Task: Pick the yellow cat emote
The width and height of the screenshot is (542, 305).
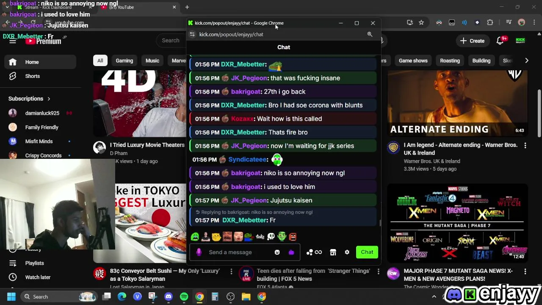Action: point(216,236)
